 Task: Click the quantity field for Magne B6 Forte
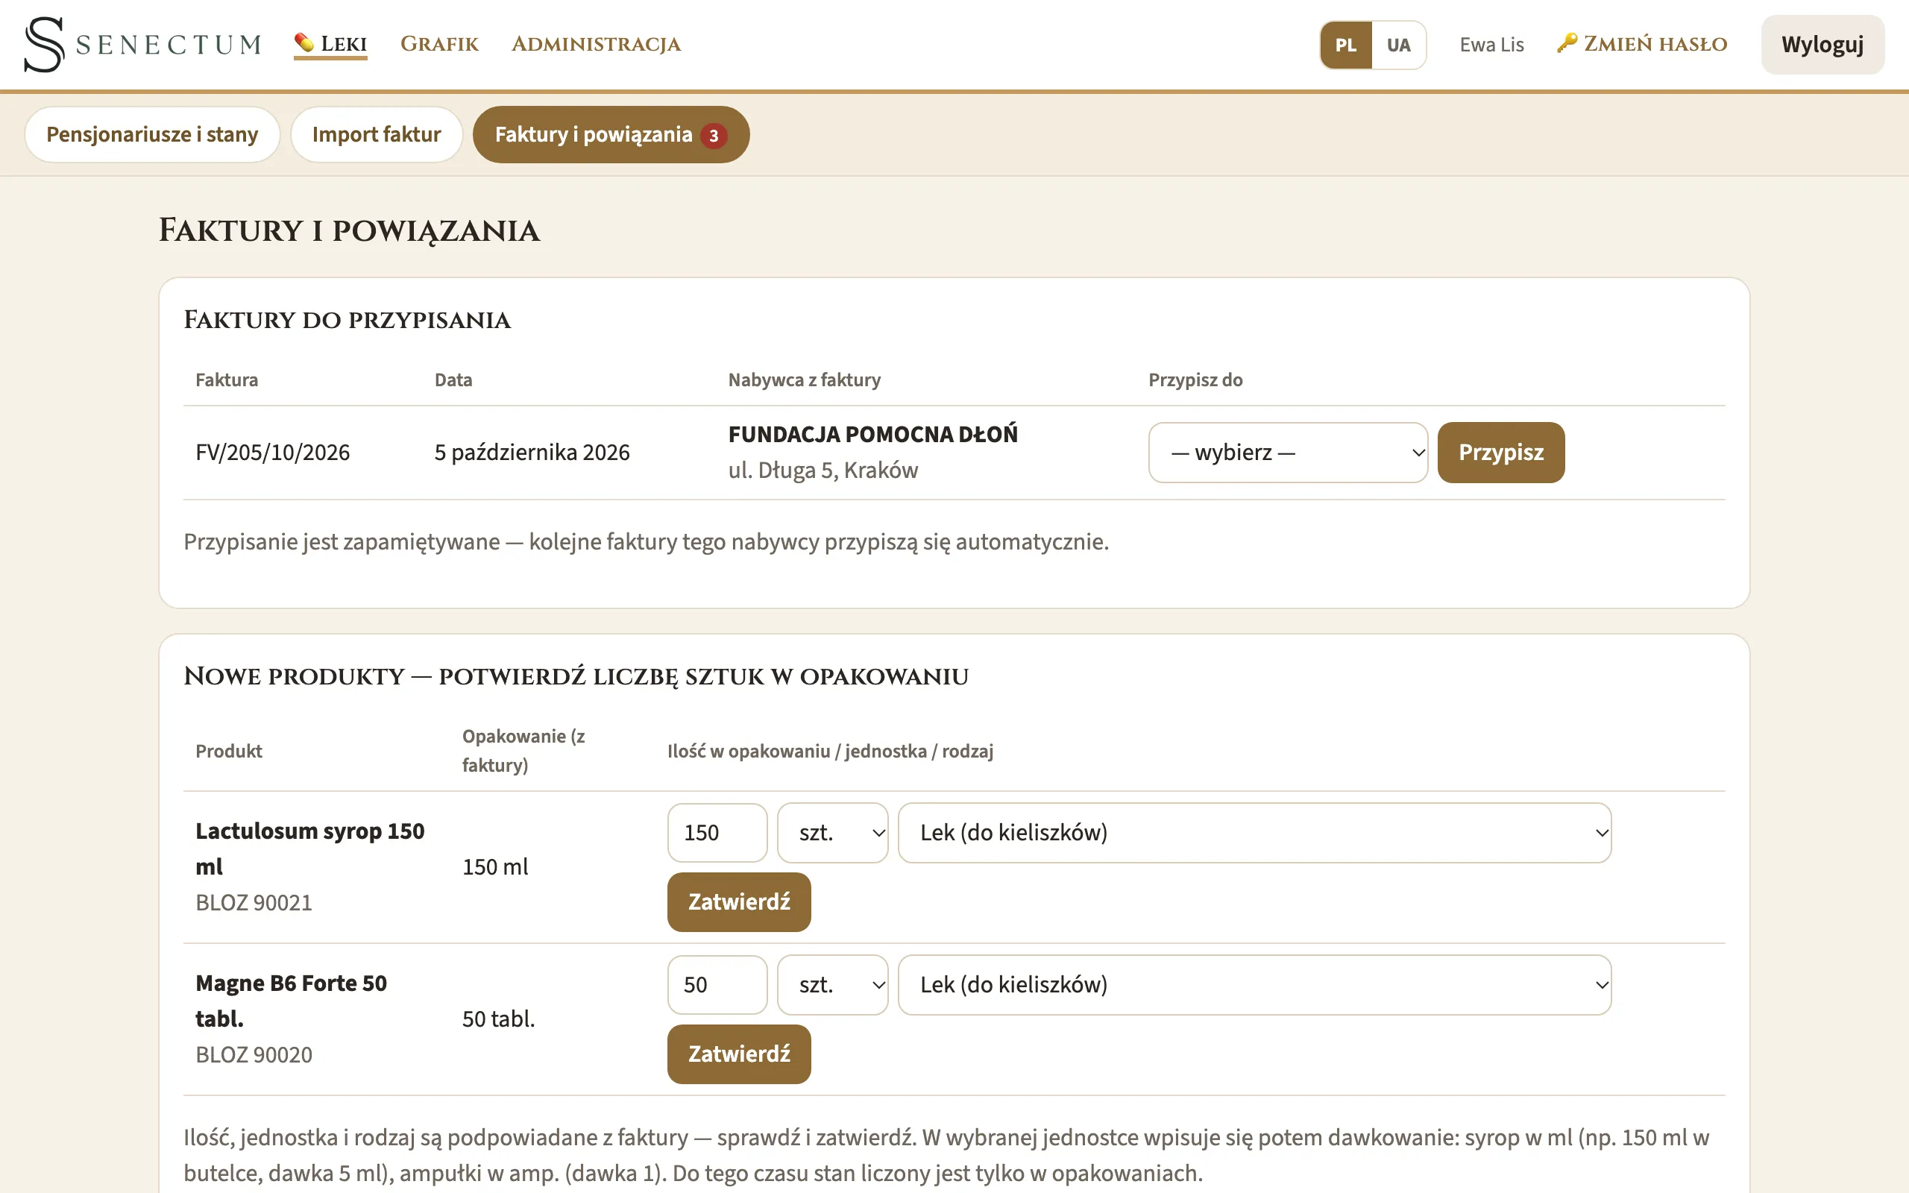coord(717,986)
